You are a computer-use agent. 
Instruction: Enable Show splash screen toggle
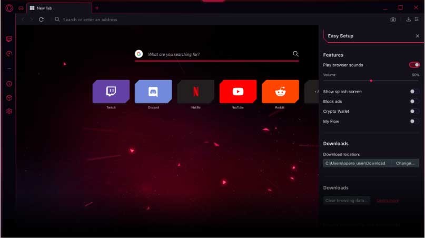point(414,92)
